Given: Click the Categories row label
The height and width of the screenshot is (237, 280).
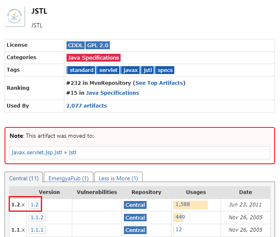Looking at the screenshot, I should tap(21, 57).
